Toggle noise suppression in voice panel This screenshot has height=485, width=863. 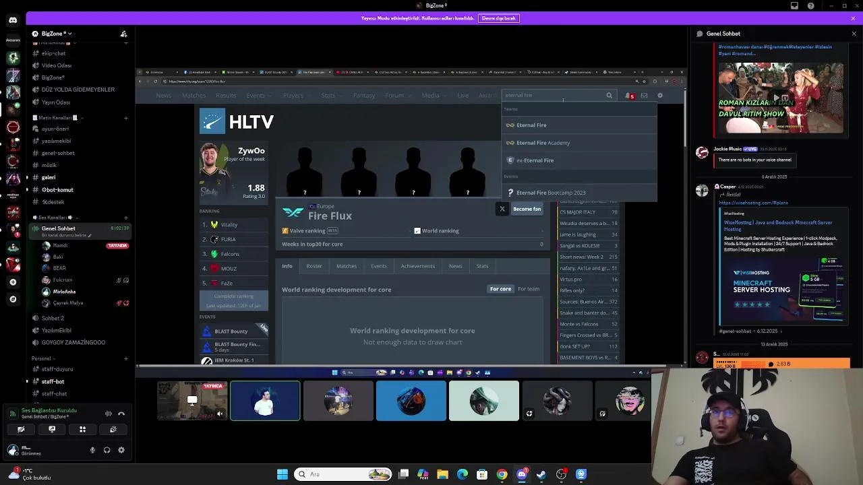tap(109, 414)
